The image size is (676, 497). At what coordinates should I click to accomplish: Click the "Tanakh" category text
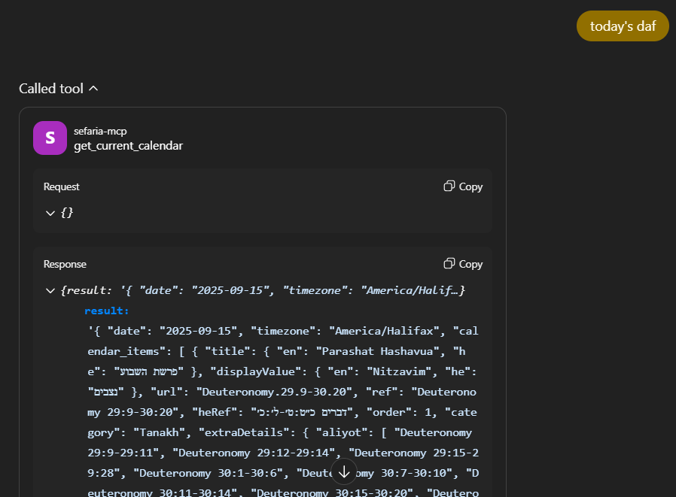159,432
